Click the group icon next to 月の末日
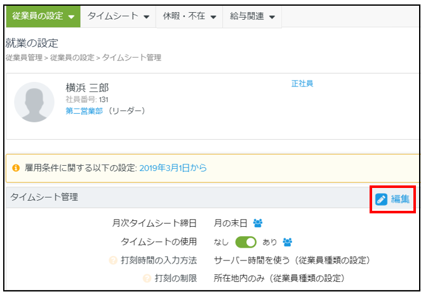This screenshot has width=421, height=294. point(258,223)
